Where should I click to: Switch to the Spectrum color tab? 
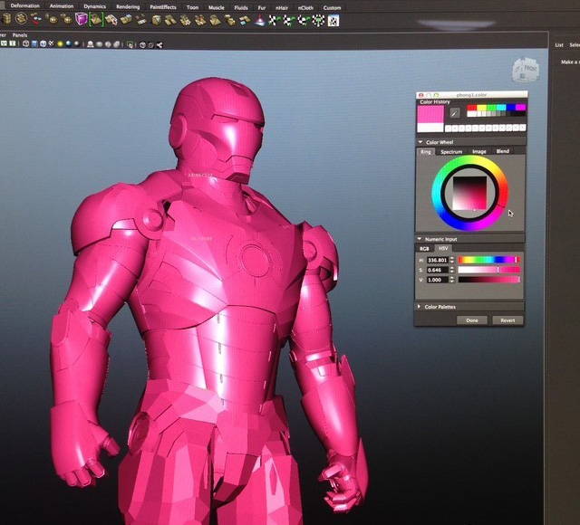(451, 151)
